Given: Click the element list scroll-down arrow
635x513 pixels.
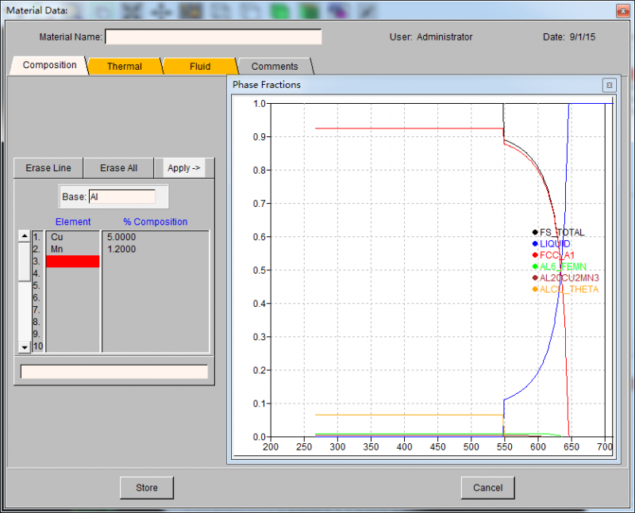Looking at the screenshot, I should [24, 346].
